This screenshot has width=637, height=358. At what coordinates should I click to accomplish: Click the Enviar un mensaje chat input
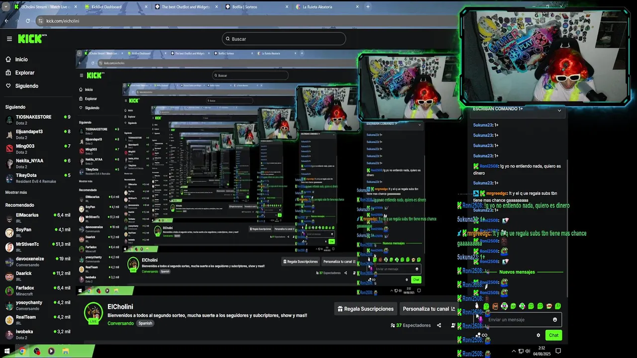pos(518,320)
